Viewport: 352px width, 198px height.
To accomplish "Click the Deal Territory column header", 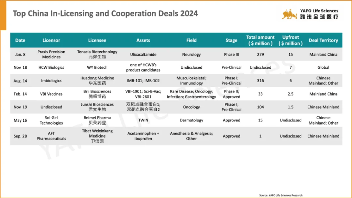I will click(x=323, y=40).
